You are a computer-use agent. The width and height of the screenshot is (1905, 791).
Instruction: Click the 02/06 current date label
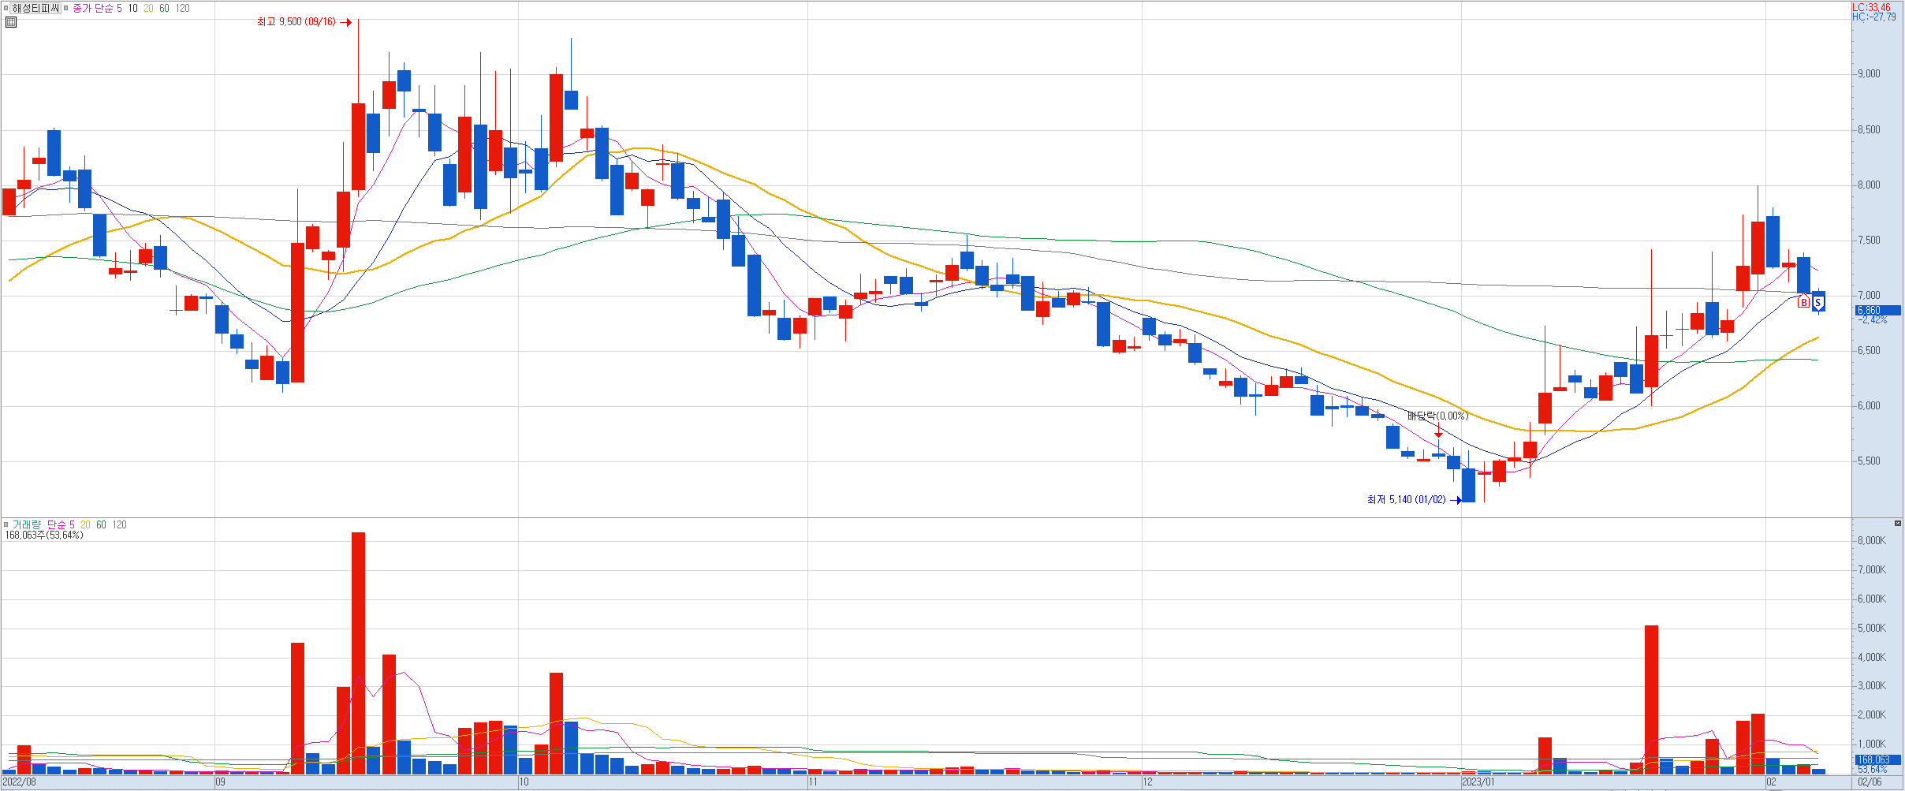[1870, 782]
